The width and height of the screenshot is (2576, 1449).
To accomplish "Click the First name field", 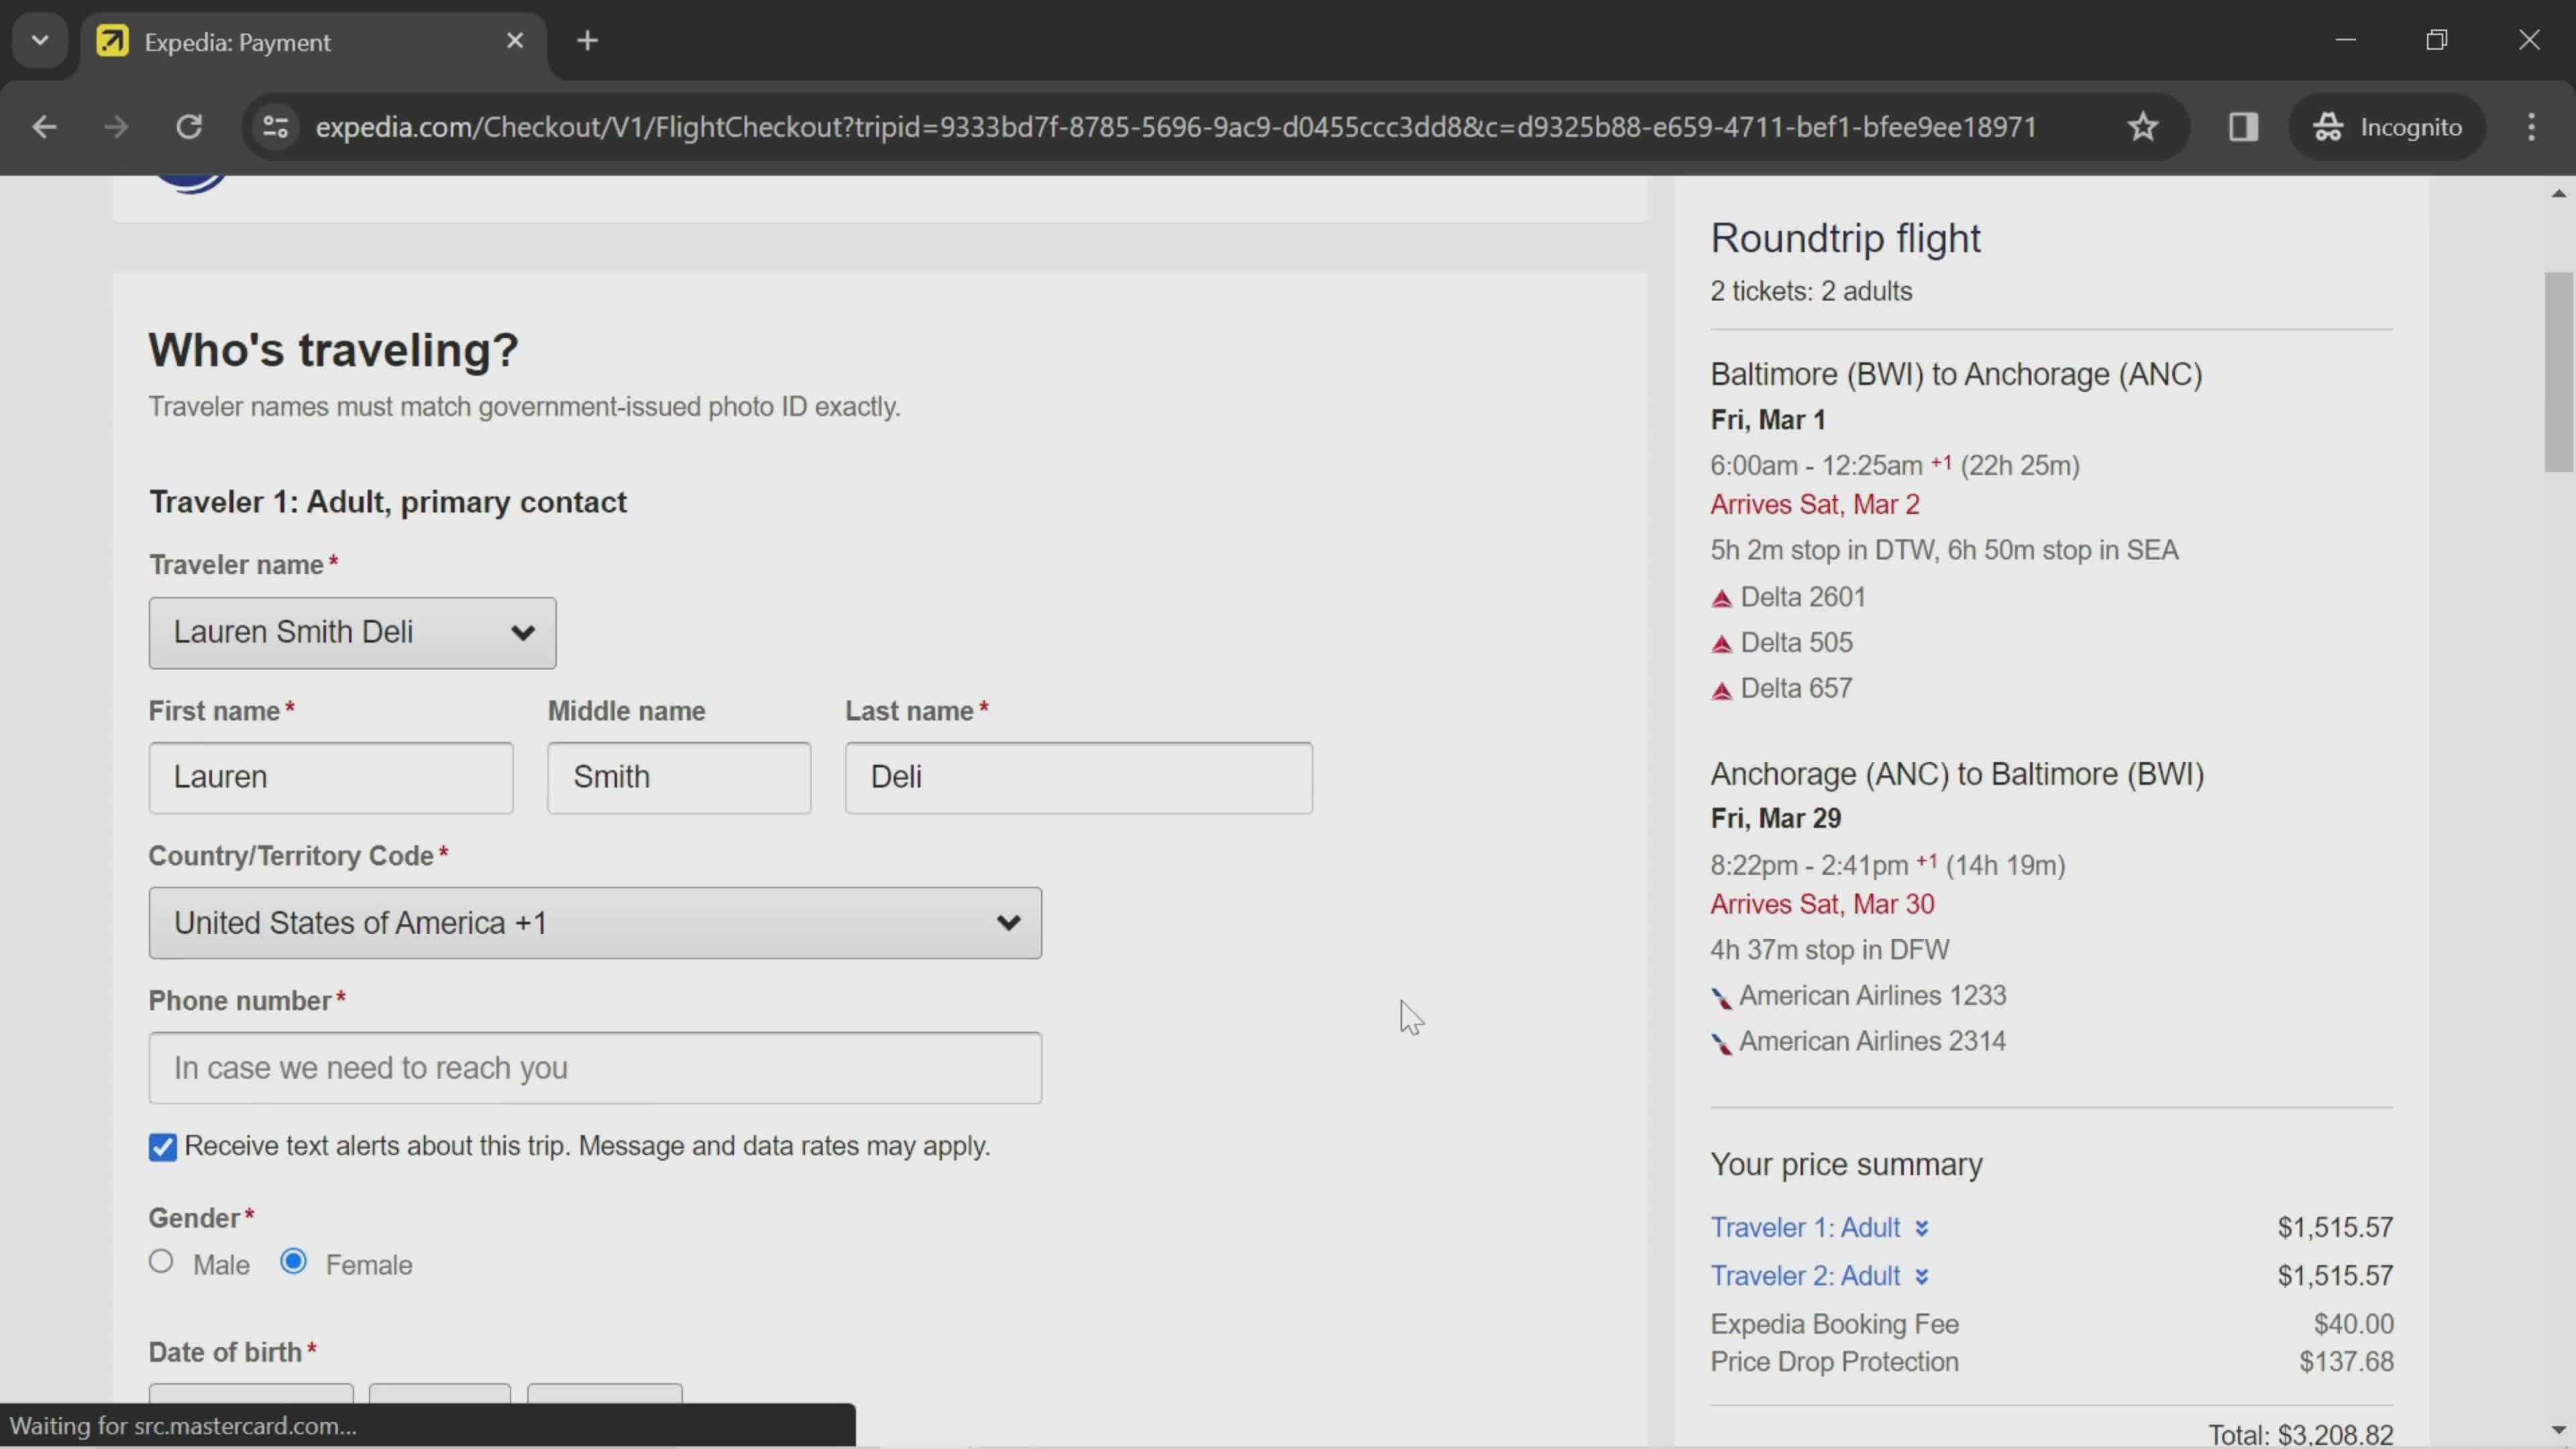I will tap(331, 778).
